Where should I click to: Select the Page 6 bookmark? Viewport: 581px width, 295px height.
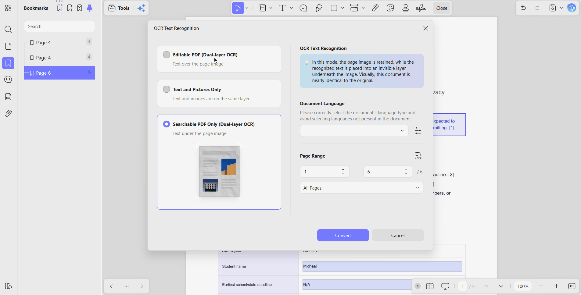59,73
